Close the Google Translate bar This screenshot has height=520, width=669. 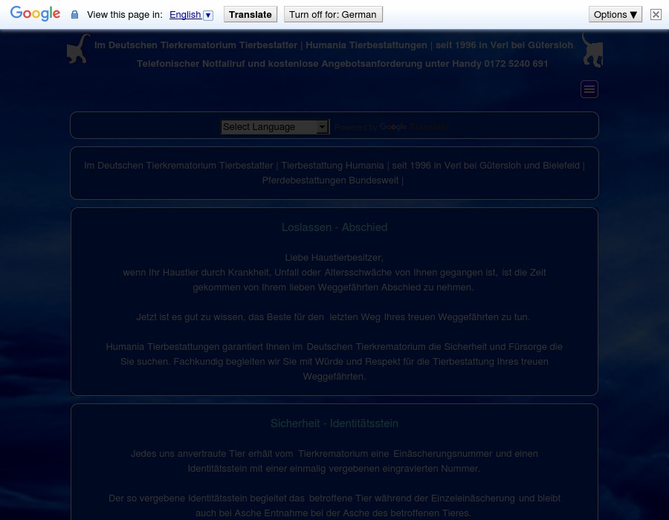click(x=656, y=15)
